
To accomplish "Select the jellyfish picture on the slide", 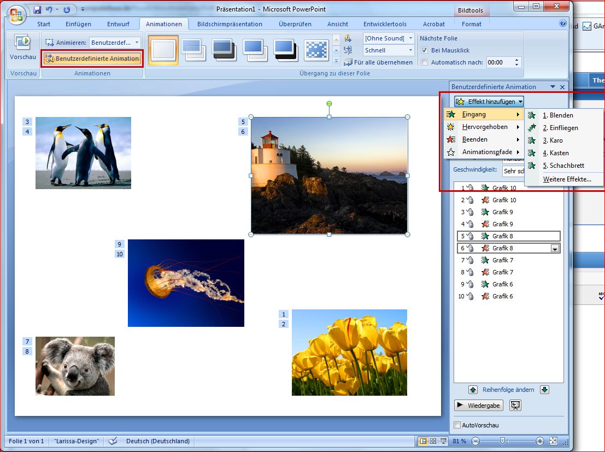I will pos(186,283).
